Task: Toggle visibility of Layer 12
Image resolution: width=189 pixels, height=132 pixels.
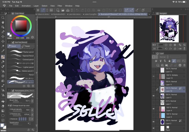Action: 153,76
